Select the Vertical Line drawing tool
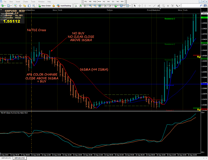Image resolution: width=208 pixels, height=160 pixels. coord(145,6)
